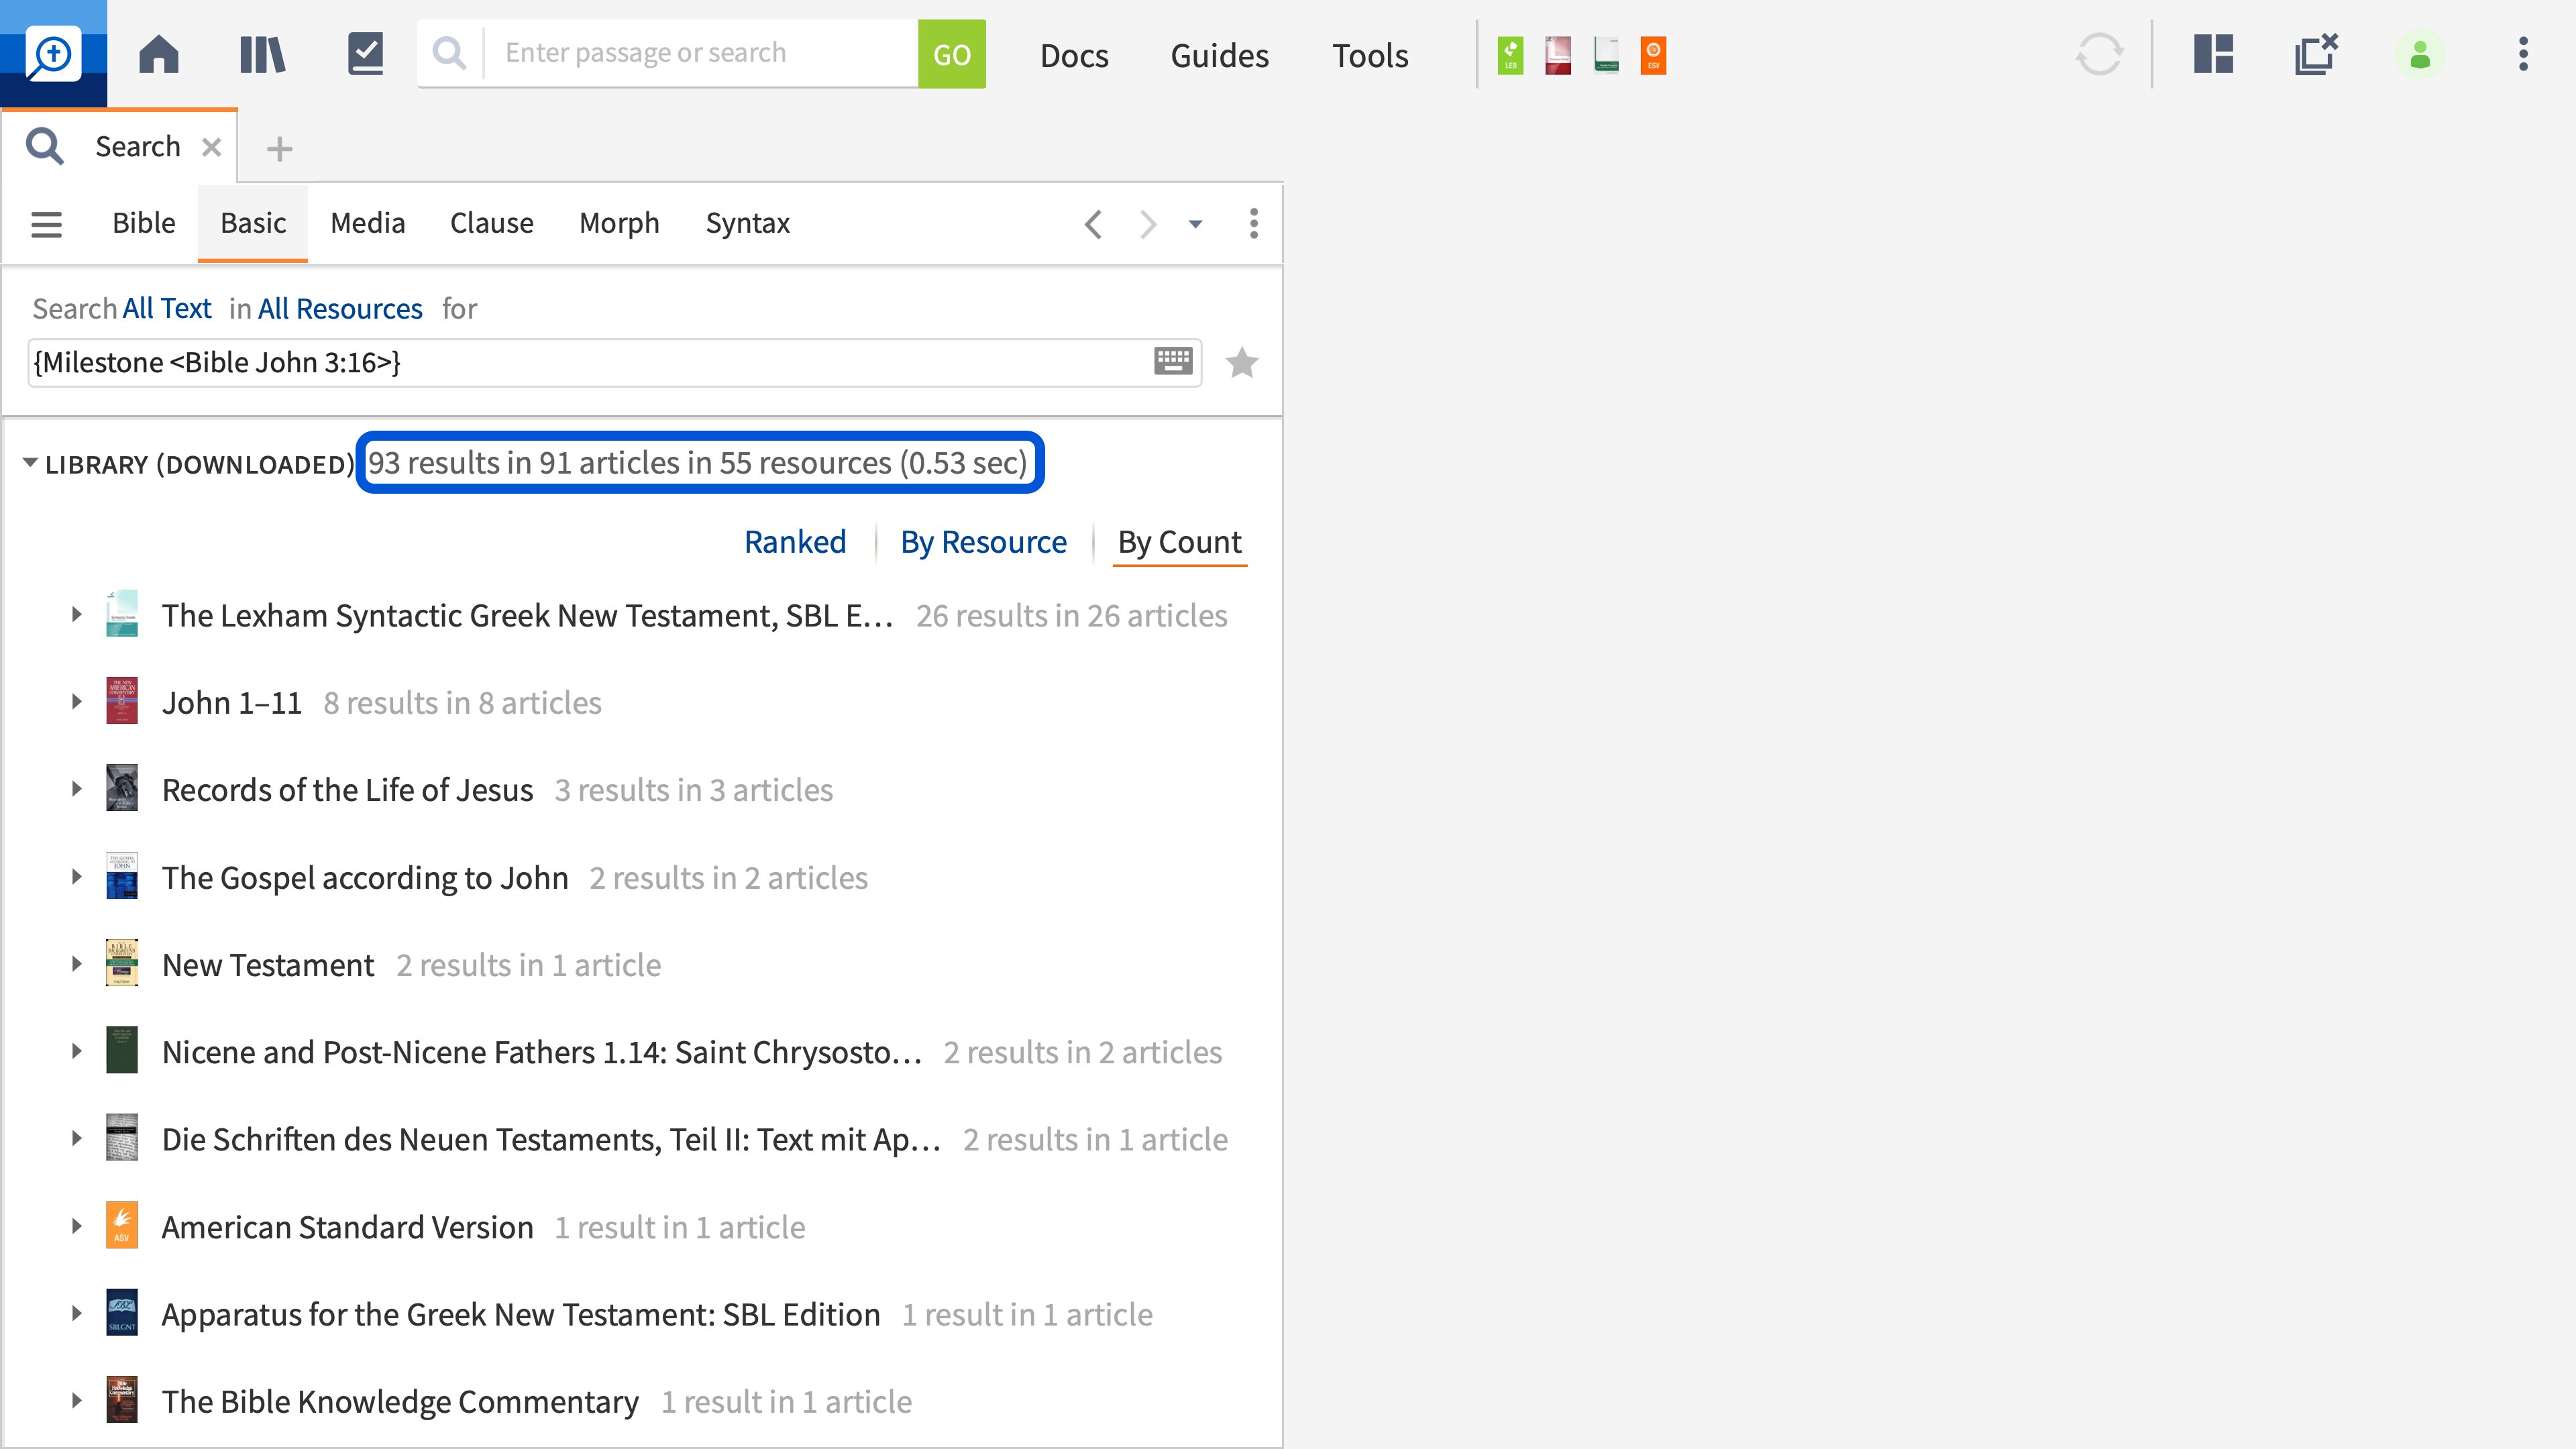Open the Guides menu
Viewport: 2576px width, 1449px height.
tap(1219, 55)
